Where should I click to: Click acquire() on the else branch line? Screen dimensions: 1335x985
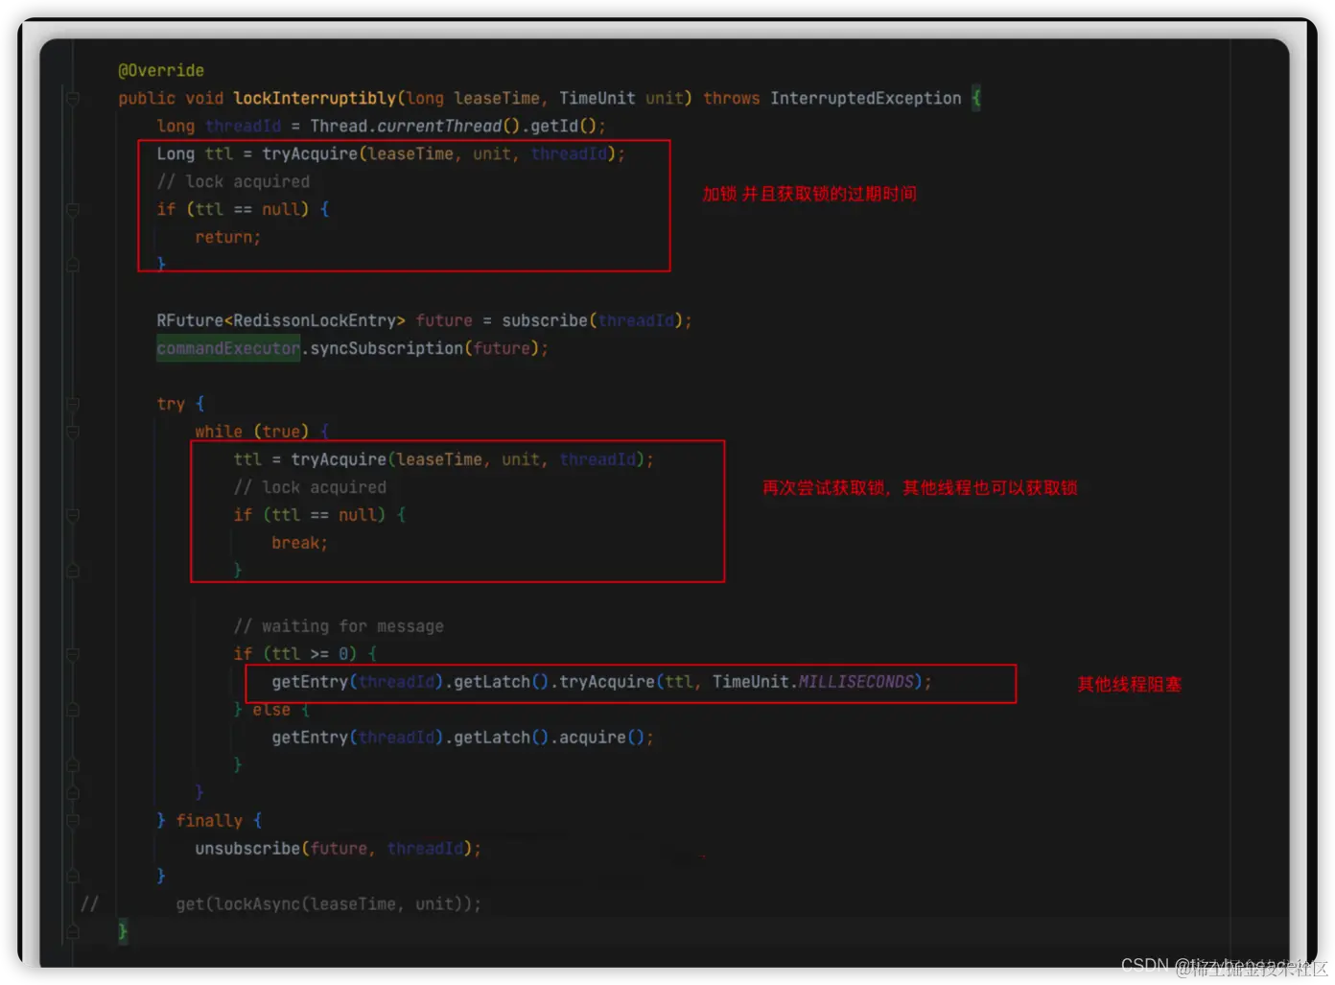coord(601,738)
